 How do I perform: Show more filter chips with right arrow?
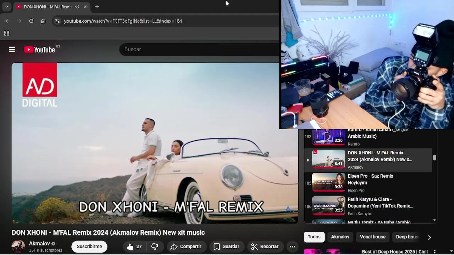[x=429, y=238]
